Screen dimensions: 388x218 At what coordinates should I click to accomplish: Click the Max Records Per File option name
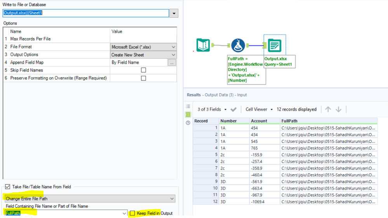[30, 39]
